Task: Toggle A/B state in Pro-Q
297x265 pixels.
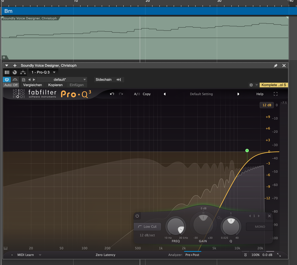Action: coord(137,94)
